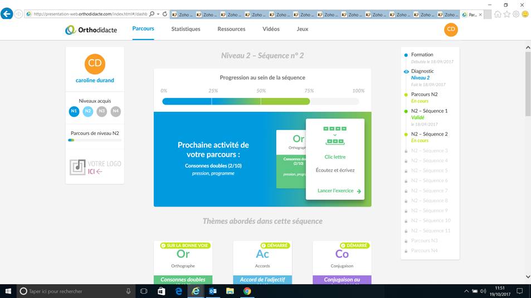Open Chrome from the Windows taskbar

(x=247, y=291)
